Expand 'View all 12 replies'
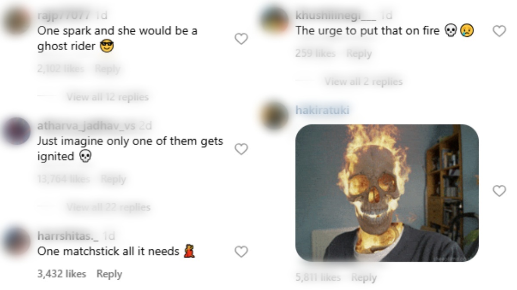The height and width of the screenshot is (290, 517). pyautogui.click(x=107, y=97)
